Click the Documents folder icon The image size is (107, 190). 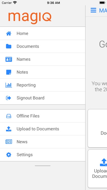coord(9,46)
